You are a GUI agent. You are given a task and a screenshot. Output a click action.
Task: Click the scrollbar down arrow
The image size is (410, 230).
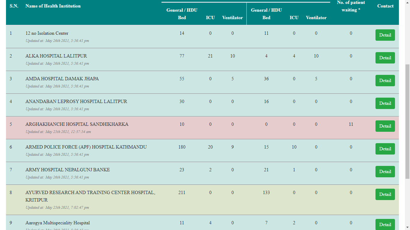407,227
